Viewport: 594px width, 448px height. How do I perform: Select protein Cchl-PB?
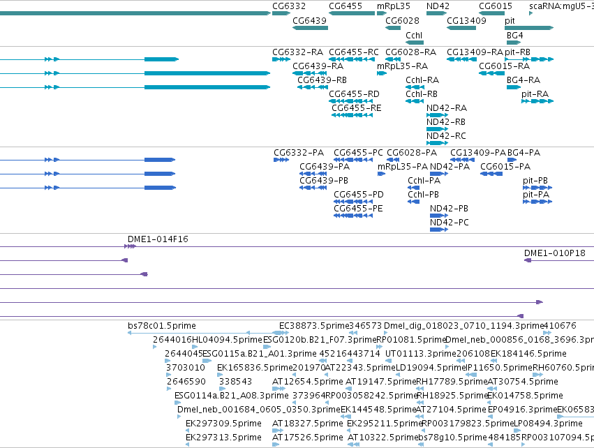423,195
